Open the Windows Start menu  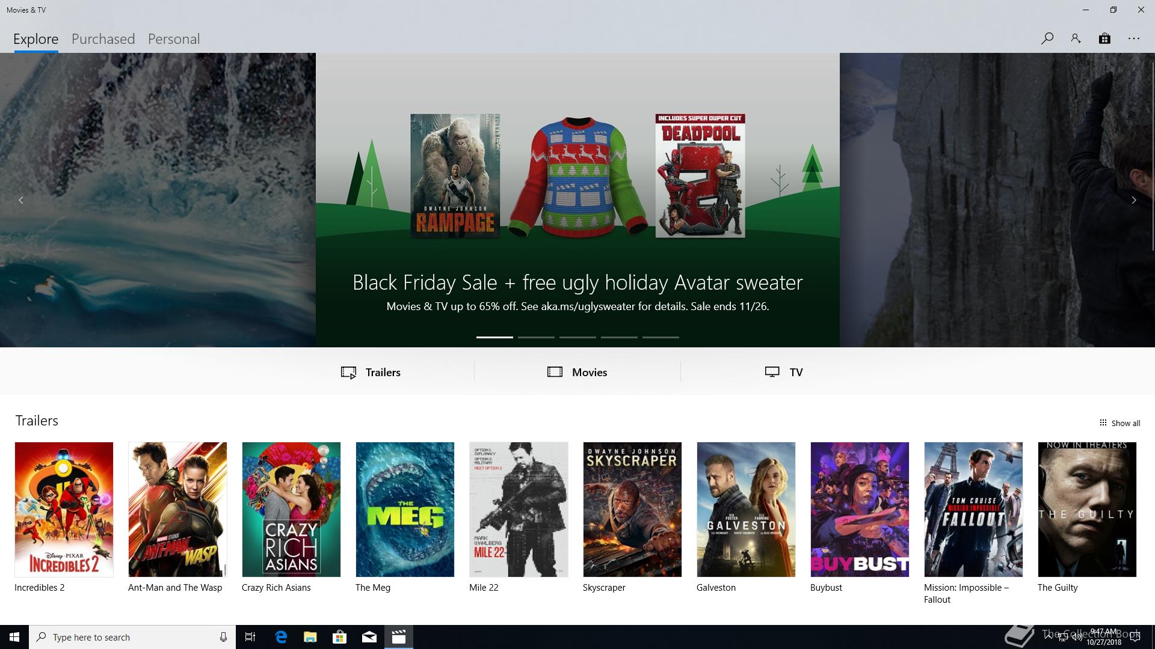14,637
